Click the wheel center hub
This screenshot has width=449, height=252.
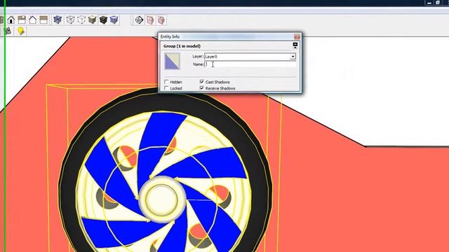(x=162, y=199)
